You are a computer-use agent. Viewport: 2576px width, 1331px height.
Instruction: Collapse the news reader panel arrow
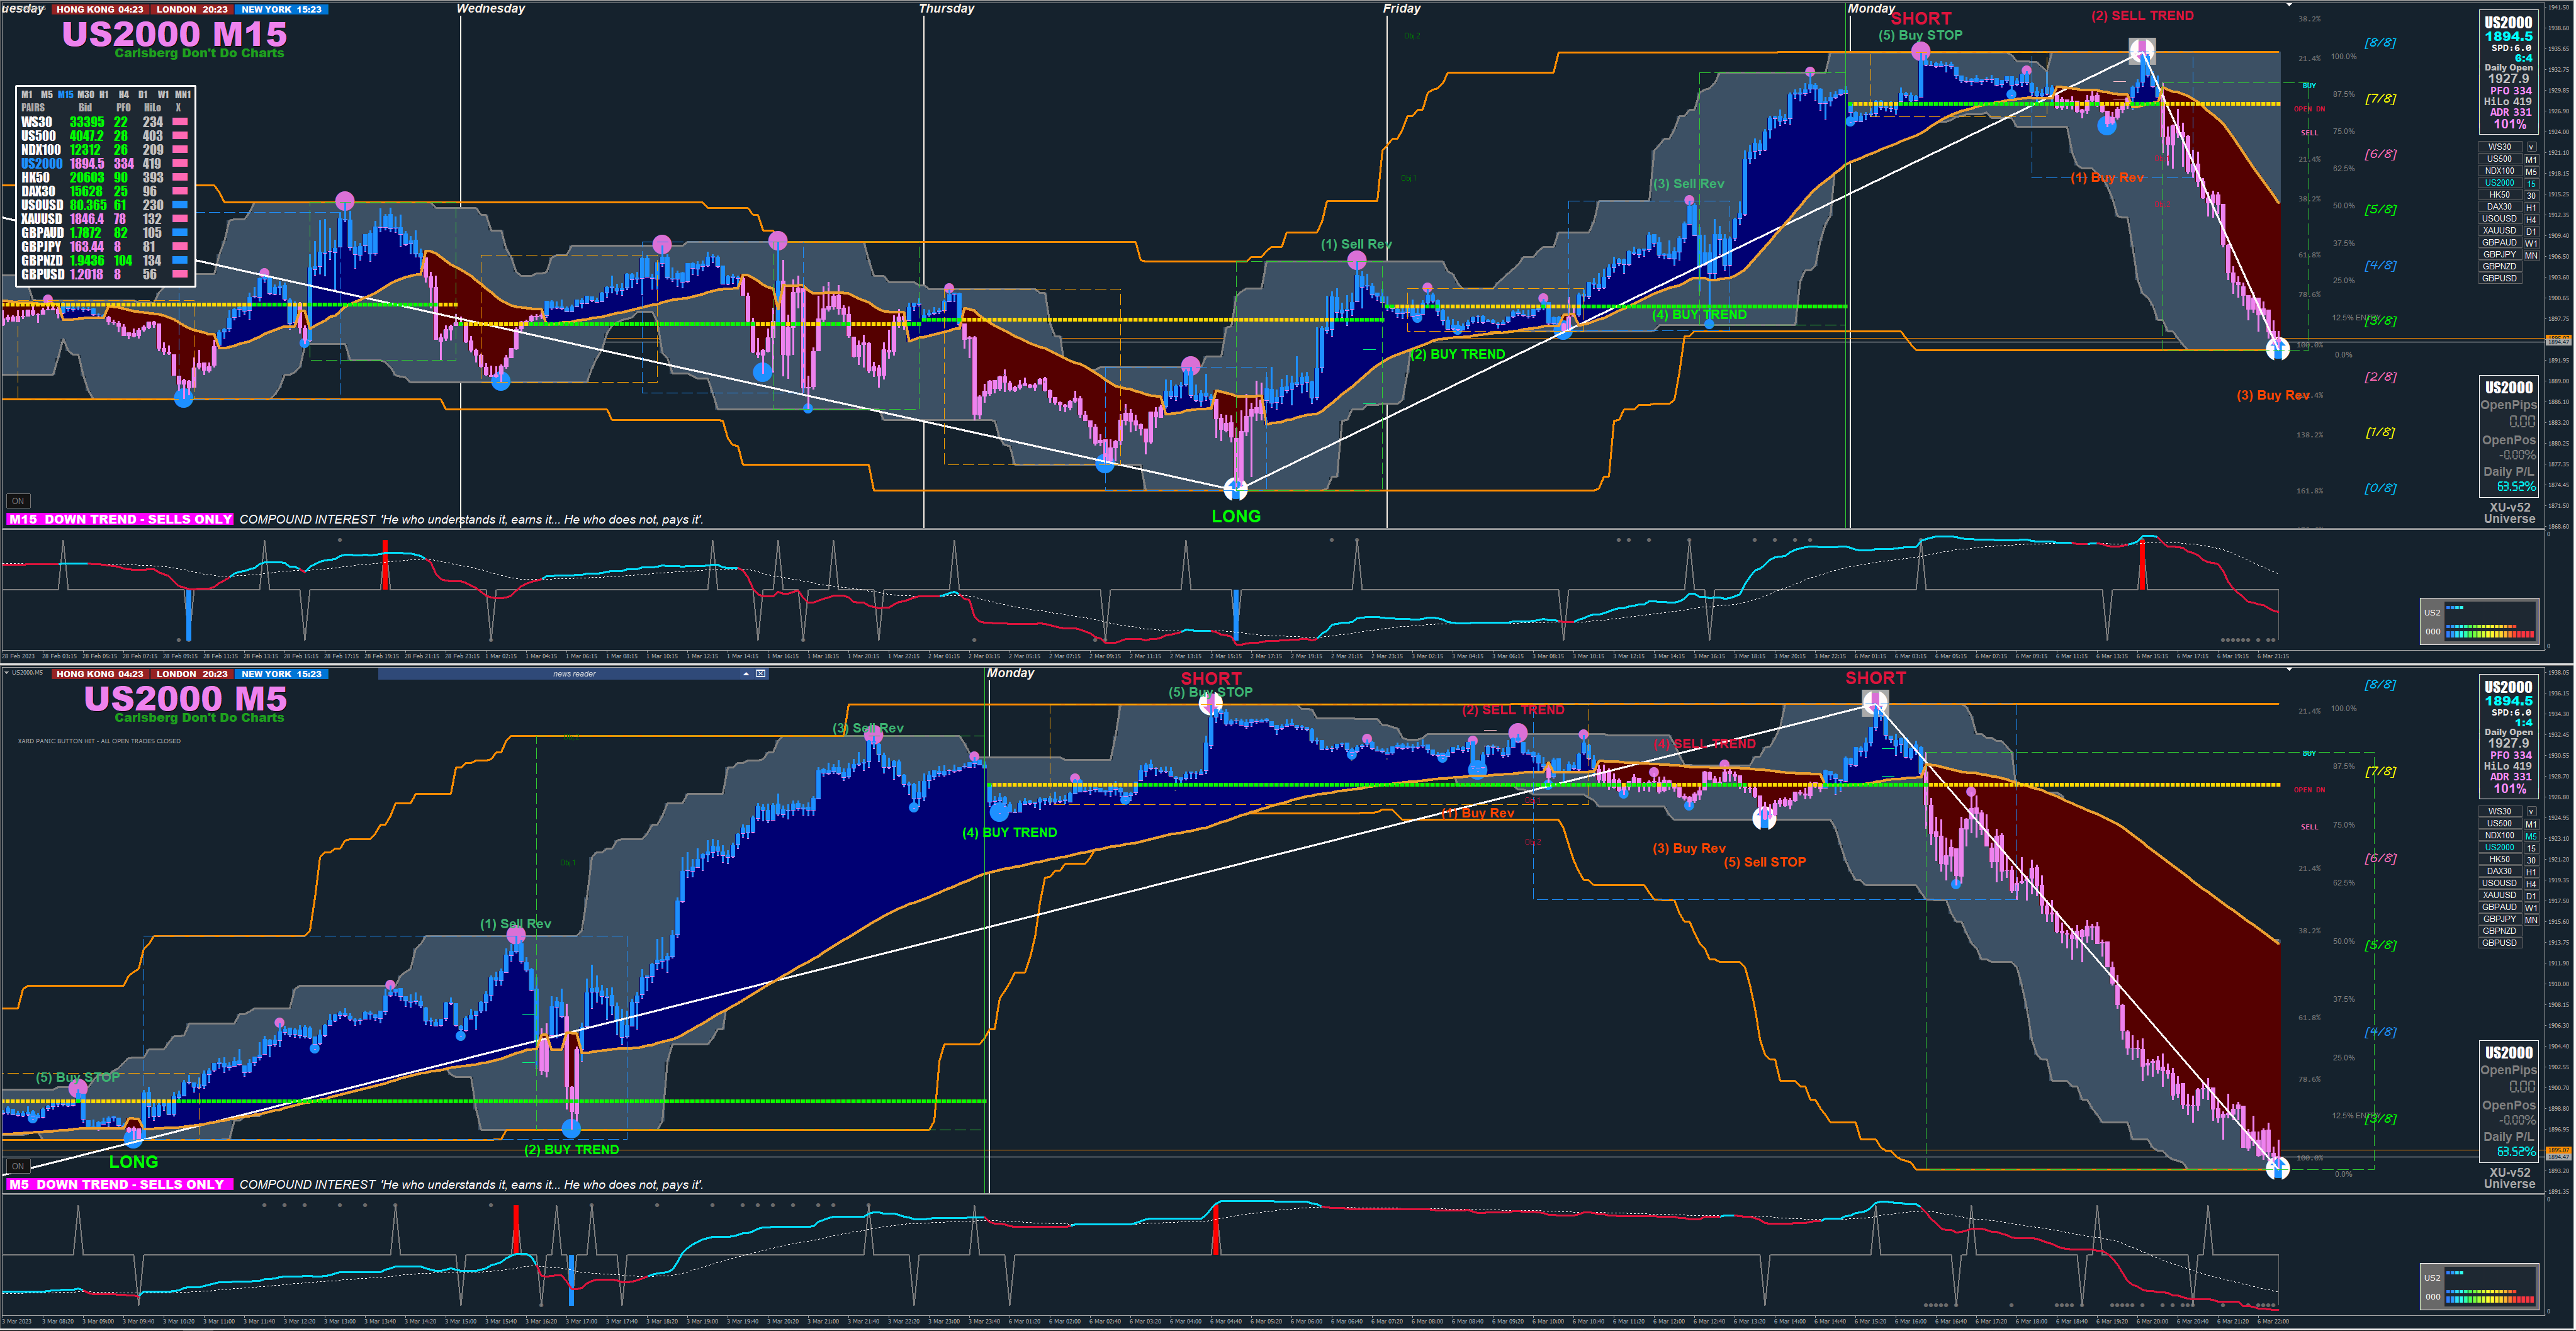(x=746, y=674)
